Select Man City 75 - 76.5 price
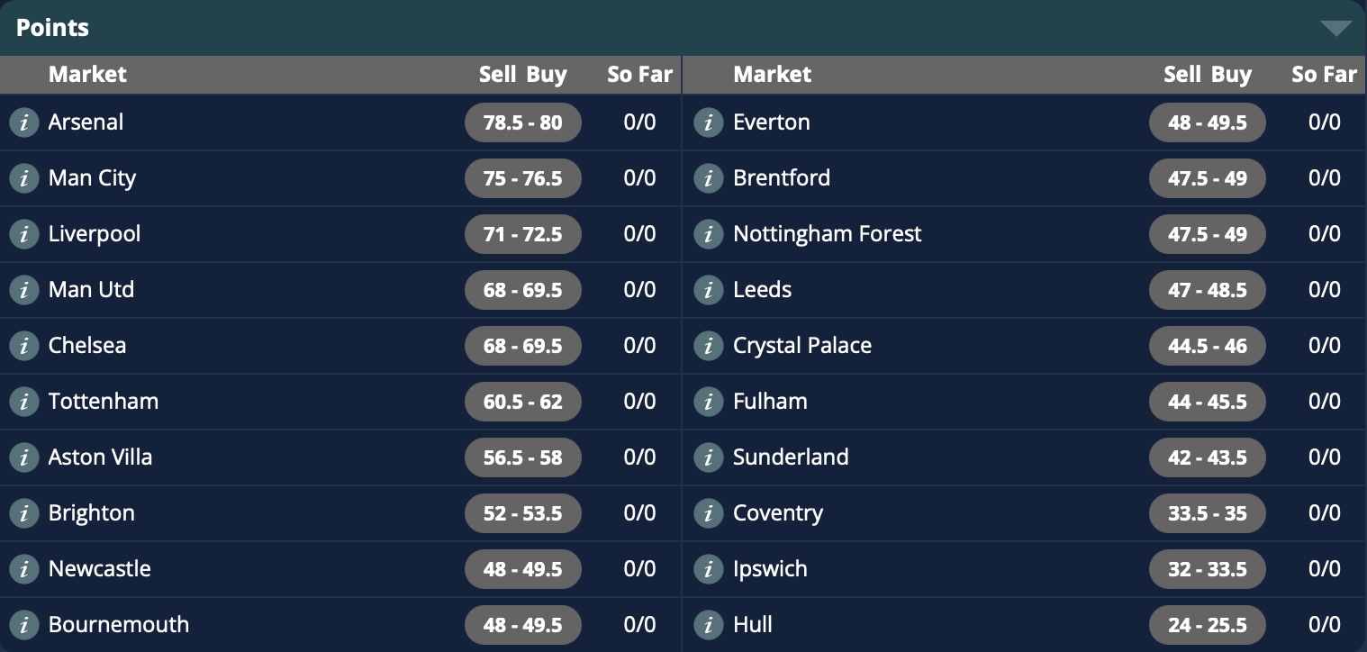The height and width of the screenshot is (652, 1367). tap(523, 178)
